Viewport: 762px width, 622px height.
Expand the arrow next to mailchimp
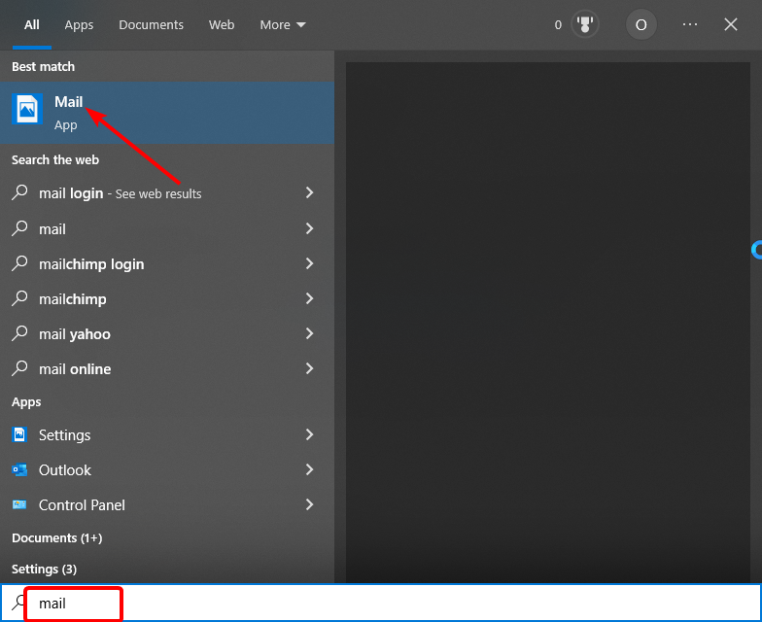[309, 298]
